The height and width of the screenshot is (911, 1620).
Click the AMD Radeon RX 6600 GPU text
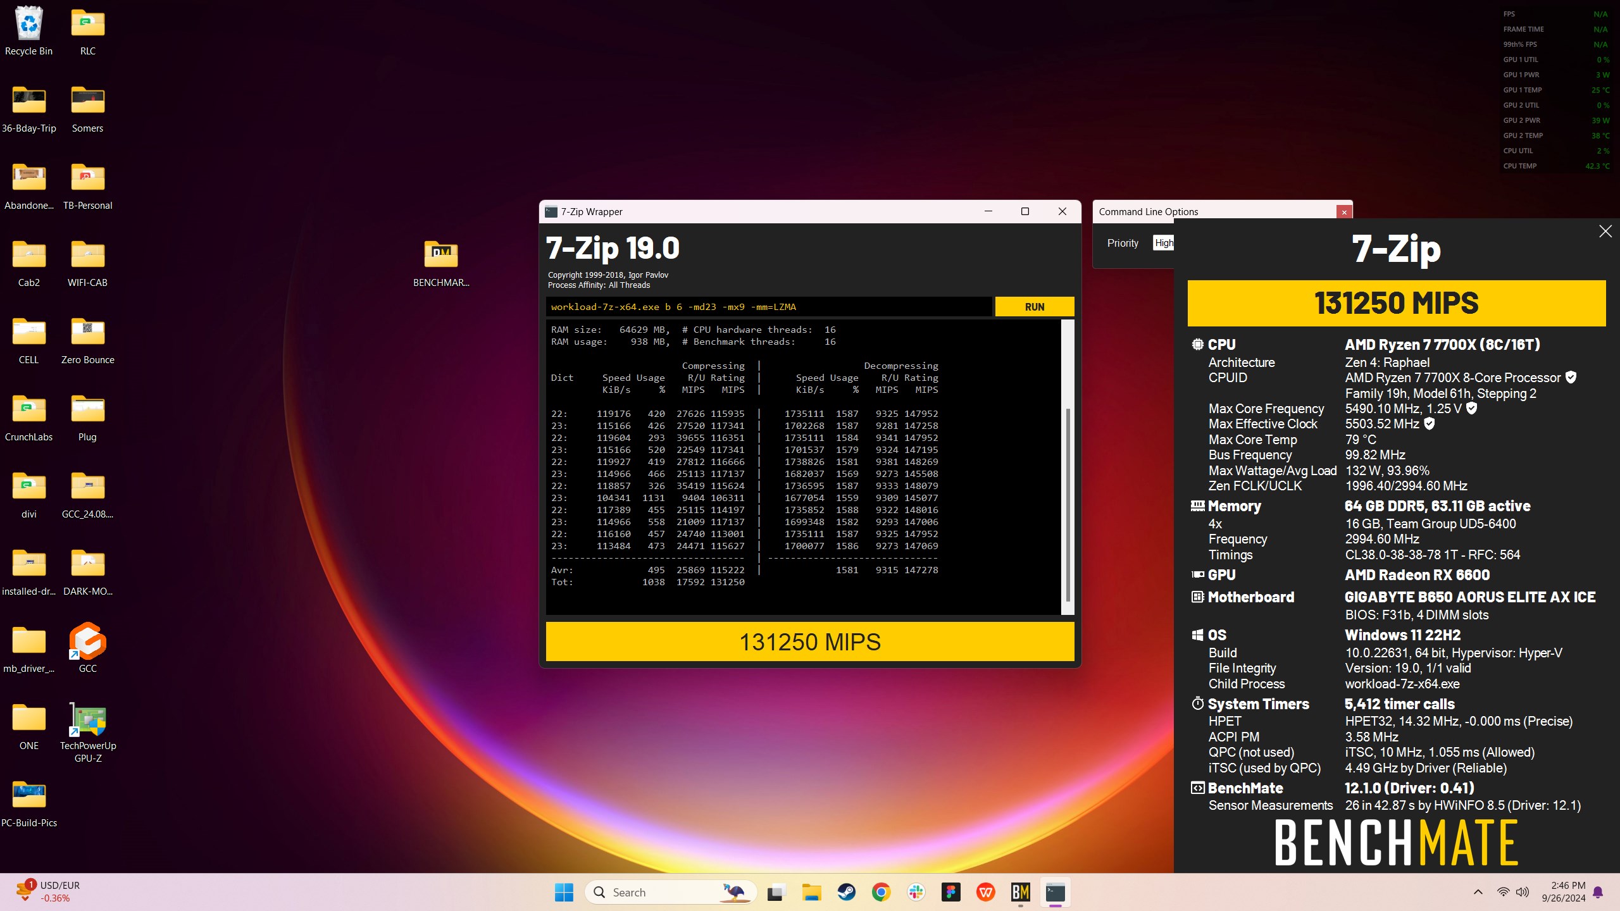1417,575
